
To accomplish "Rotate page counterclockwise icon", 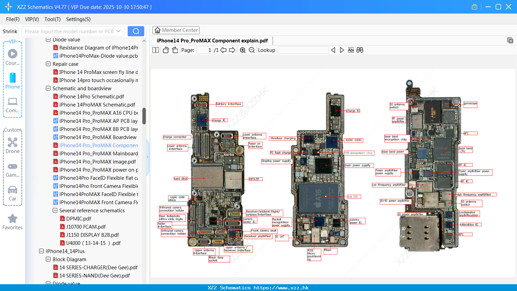I will pos(166,50).
